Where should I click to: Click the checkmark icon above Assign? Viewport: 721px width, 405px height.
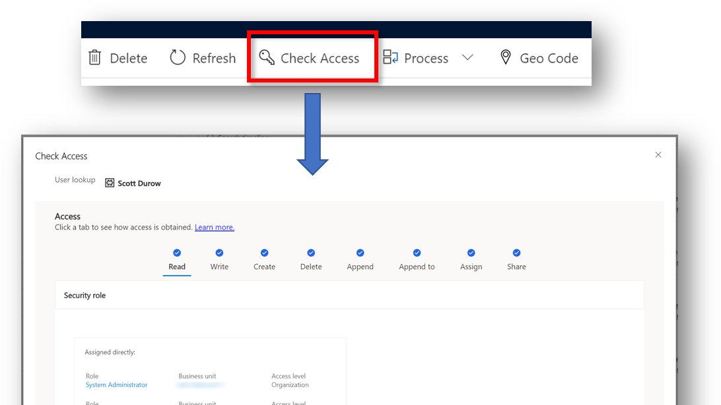tap(471, 253)
